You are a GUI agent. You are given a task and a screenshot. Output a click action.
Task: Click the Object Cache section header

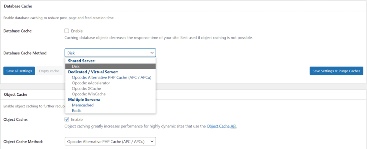click(x=16, y=94)
